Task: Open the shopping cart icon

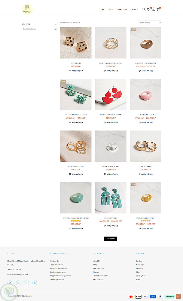Action: (158, 9)
